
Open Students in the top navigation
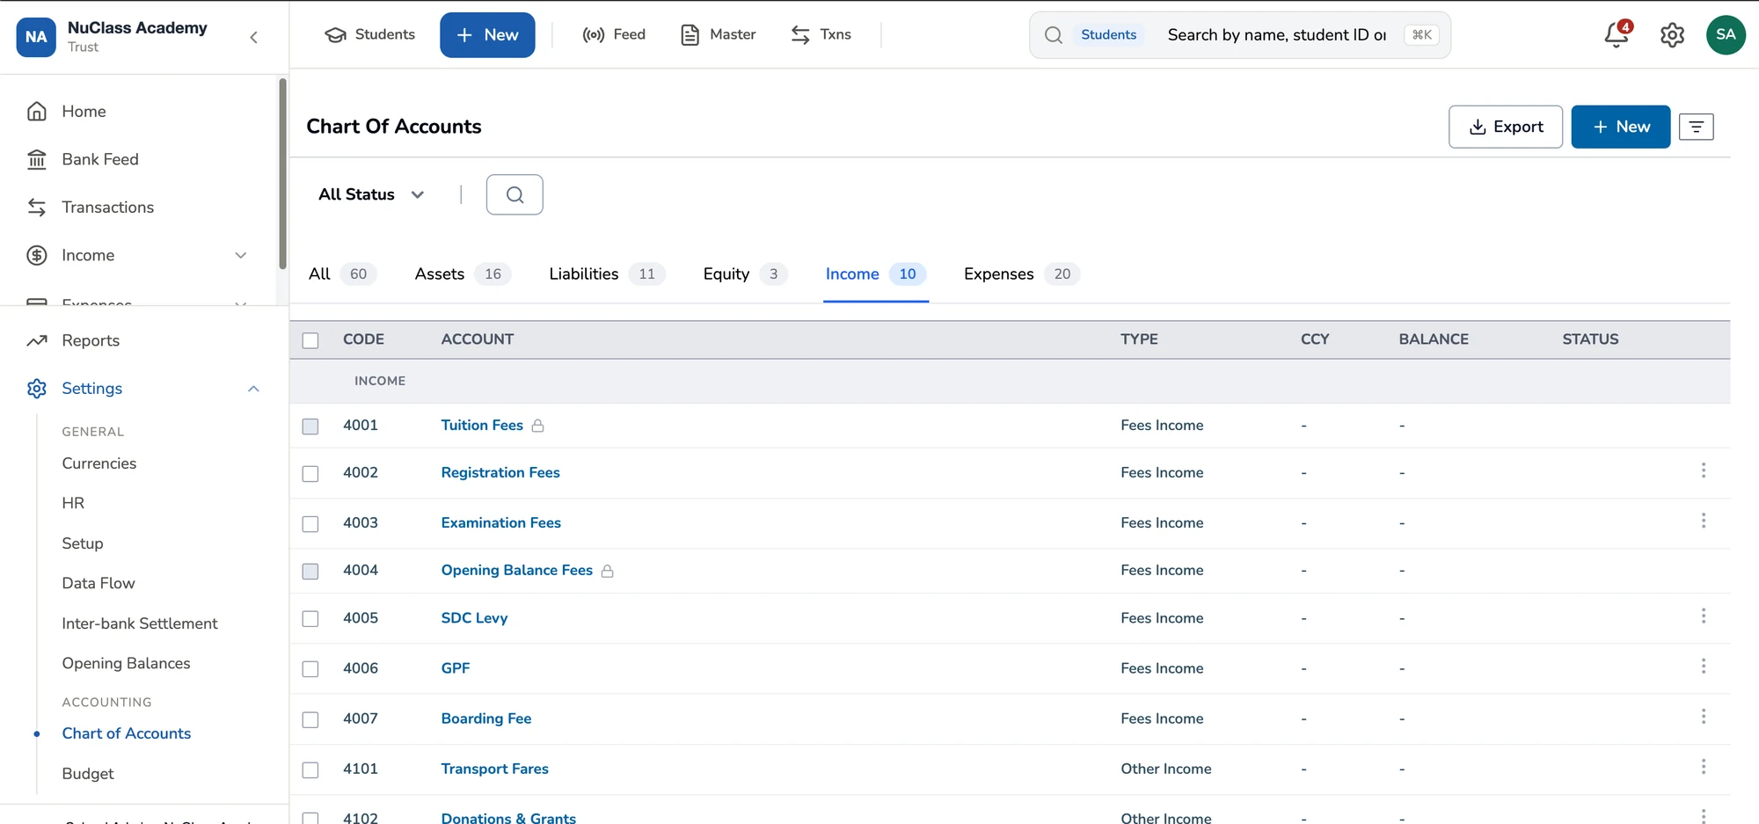point(370,34)
